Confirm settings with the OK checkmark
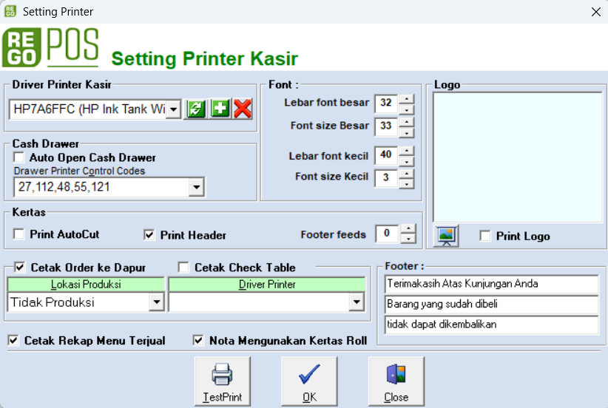 (x=309, y=381)
